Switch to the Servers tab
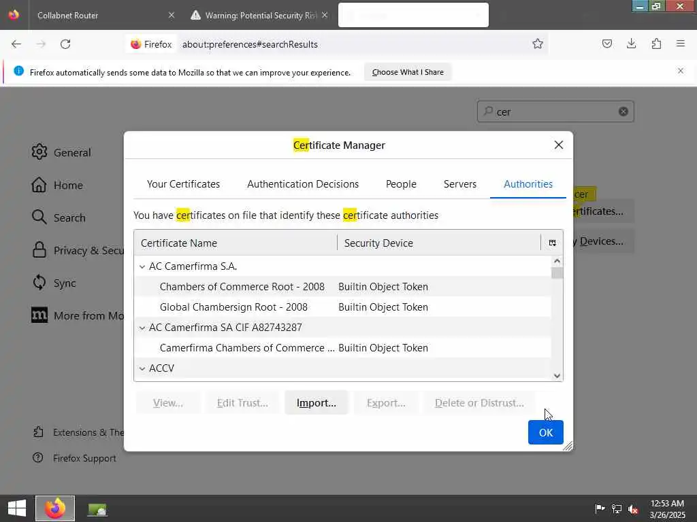Viewport: 697px width, 522px height. (x=459, y=184)
